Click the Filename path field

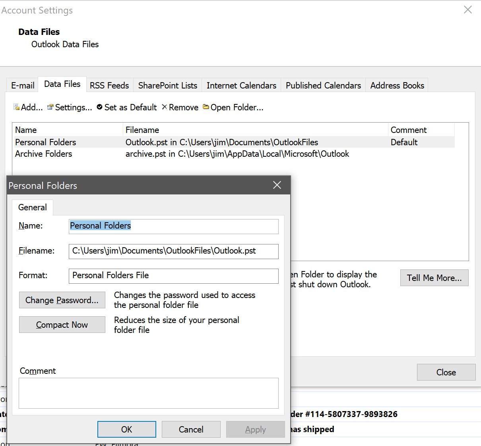click(174, 251)
